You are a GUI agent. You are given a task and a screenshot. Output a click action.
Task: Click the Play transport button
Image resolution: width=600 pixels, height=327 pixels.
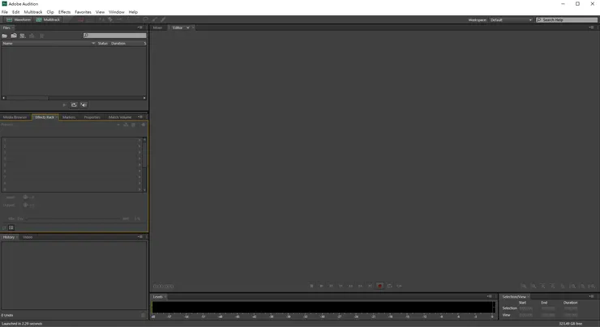(x=321, y=286)
